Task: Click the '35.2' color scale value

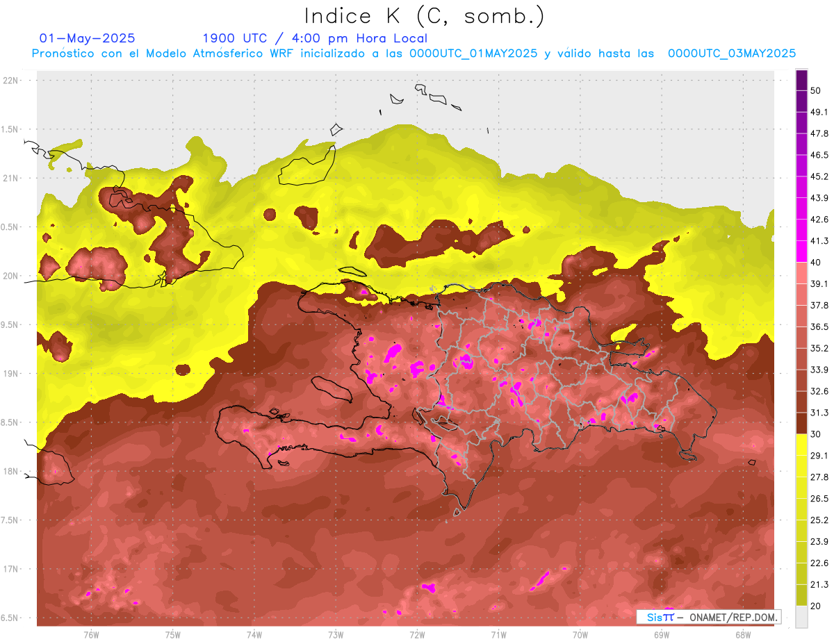Action: coord(819,348)
